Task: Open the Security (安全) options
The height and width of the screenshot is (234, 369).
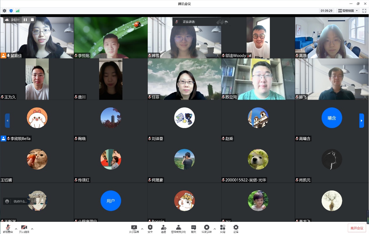Action: point(150,228)
